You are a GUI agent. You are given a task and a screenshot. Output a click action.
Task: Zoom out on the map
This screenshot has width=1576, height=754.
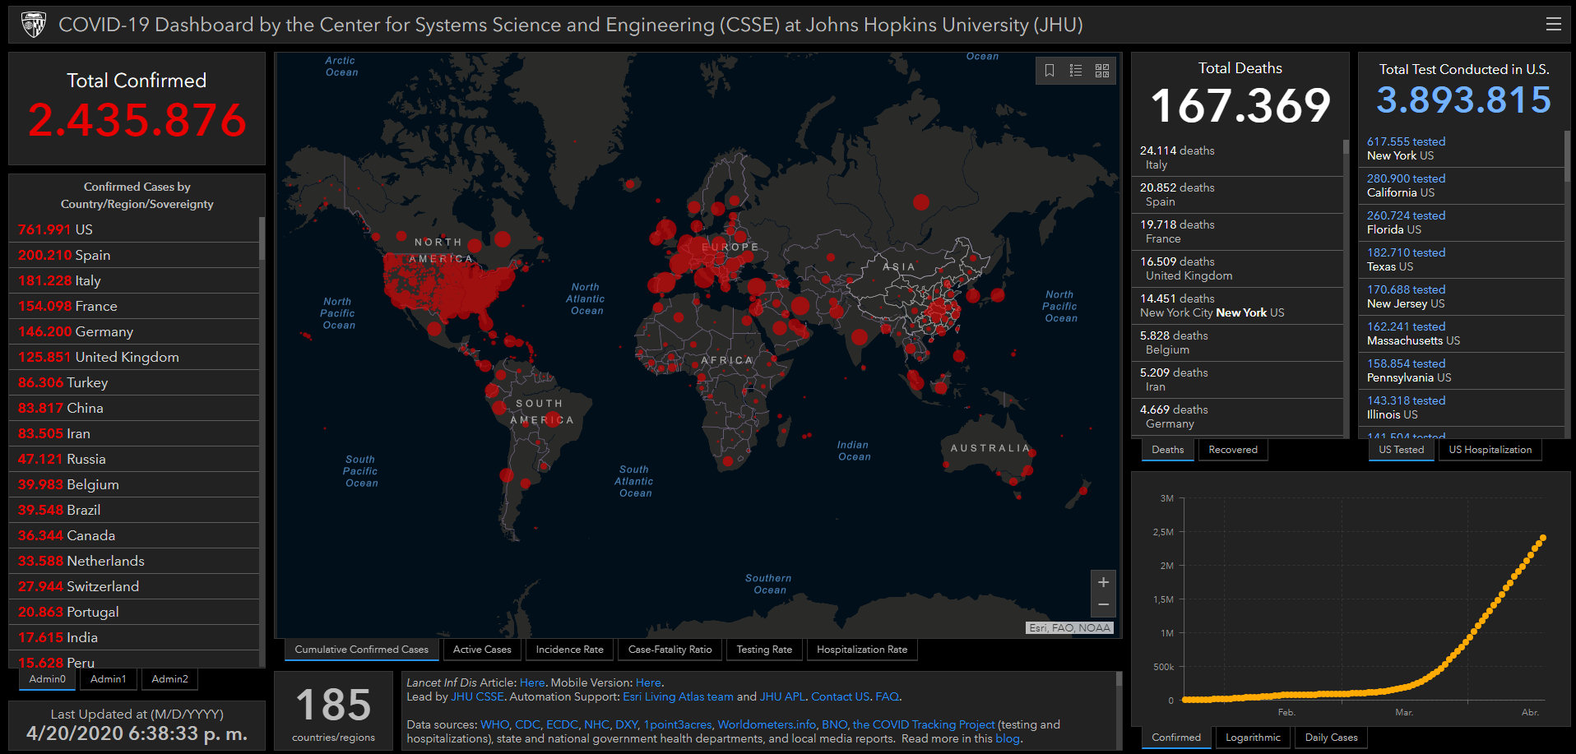(1103, 604)
